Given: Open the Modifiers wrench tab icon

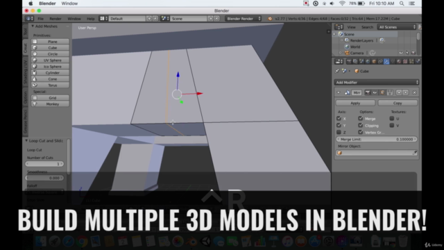Looking at the screenshot, I should tap(386, 62).
